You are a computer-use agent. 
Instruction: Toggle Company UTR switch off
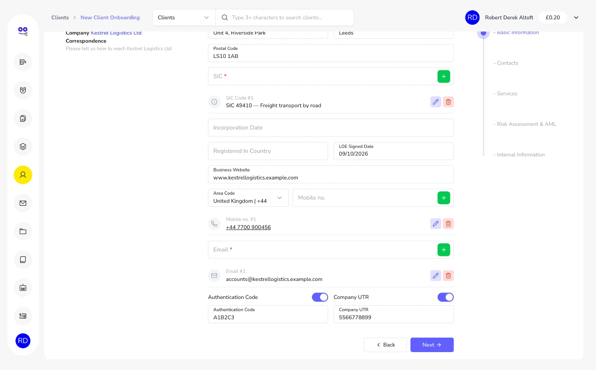445,297
